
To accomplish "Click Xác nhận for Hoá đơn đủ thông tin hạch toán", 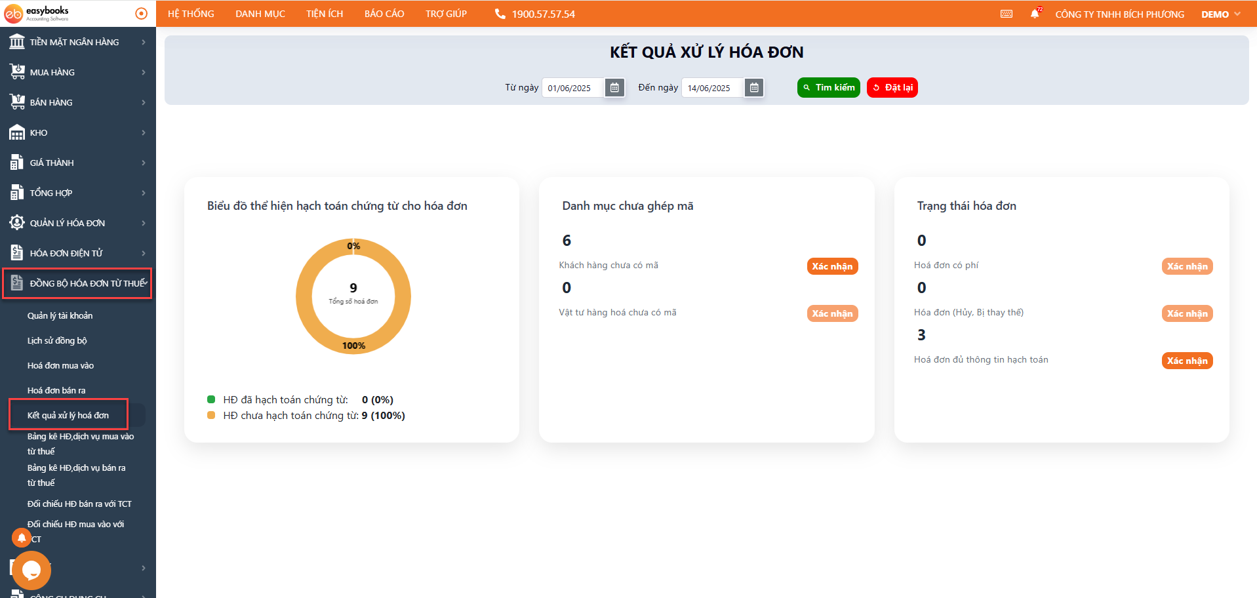I will click(1187, 361).
